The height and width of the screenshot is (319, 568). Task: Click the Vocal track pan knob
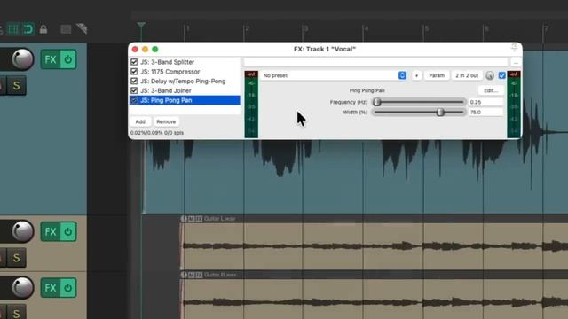click(22, 59)
